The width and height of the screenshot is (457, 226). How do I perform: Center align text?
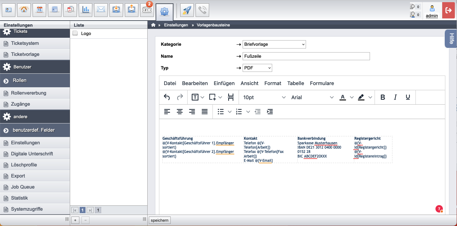pos(180,112)
